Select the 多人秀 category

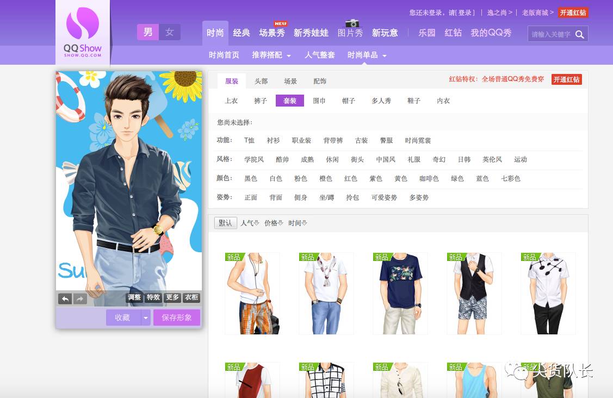point(381,101)
